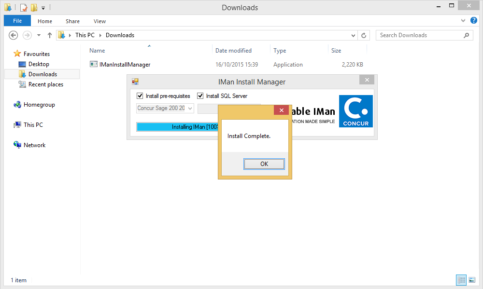483x289 pixels.
Task: Click the Refresh button in address bar
Action: (x=365, y=35)
